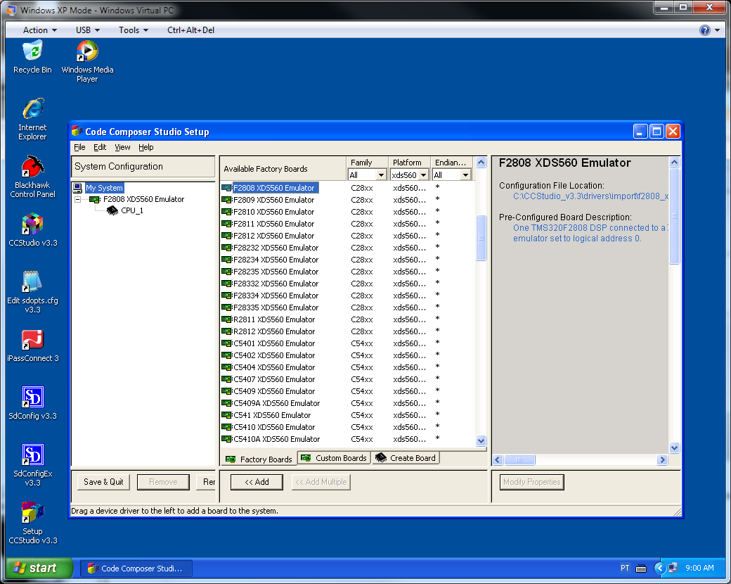This screenshot has height=584, width=731.
Task: Switch to the Factory Boards tab
Action: [259, 459]
